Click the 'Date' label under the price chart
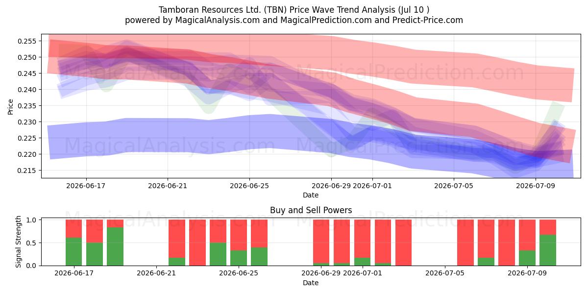Screen dimensions: 588x294 [x=311, y=195]
